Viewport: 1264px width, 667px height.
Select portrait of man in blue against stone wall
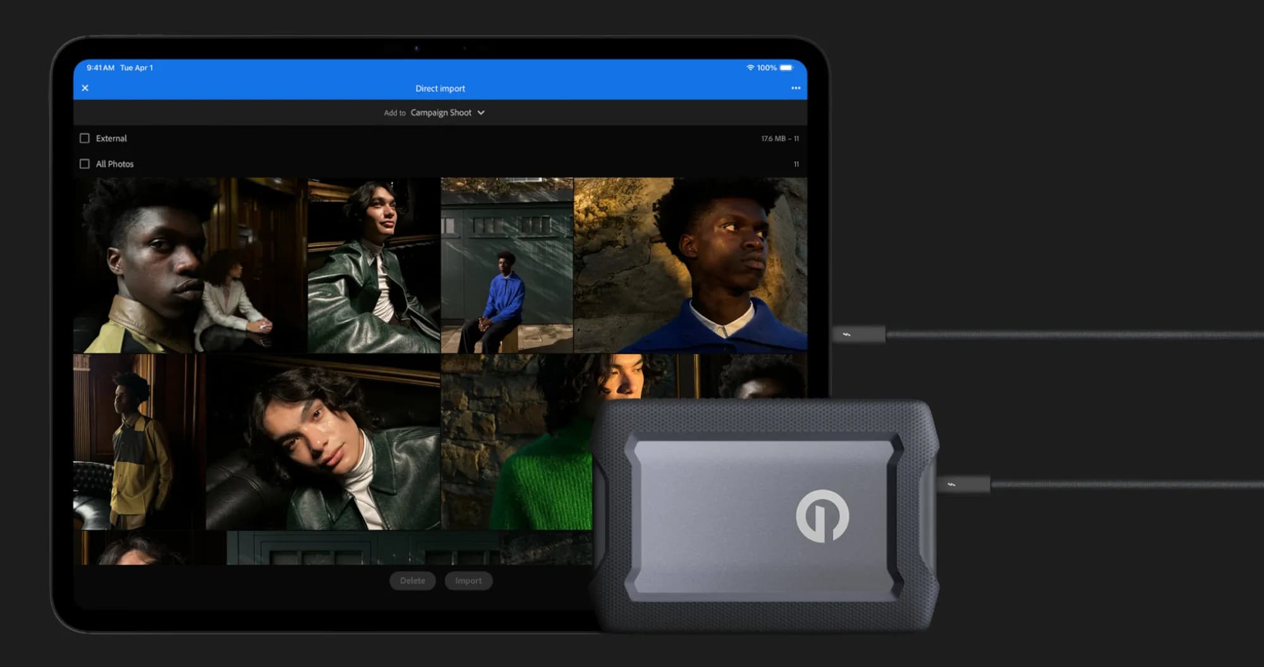tap(690, 265)
